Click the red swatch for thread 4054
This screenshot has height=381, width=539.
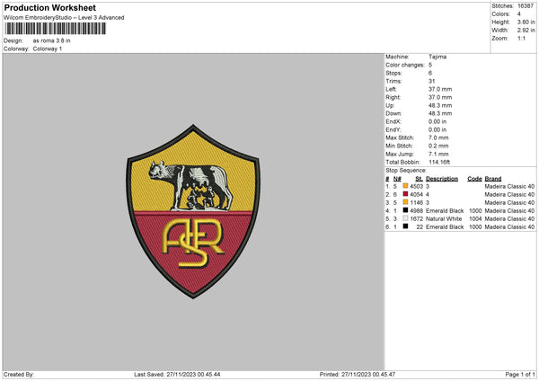click(405, 194)
